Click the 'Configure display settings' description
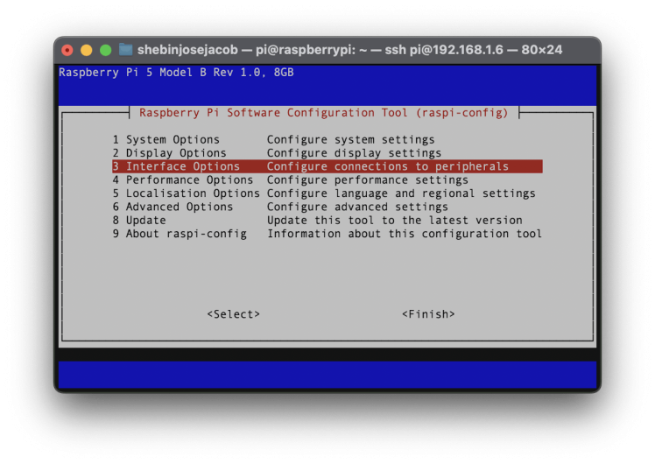 tap(355, 153)
